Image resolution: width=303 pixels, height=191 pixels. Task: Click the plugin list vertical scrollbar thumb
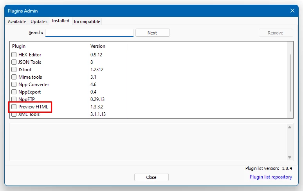click(x=290, y=83)
